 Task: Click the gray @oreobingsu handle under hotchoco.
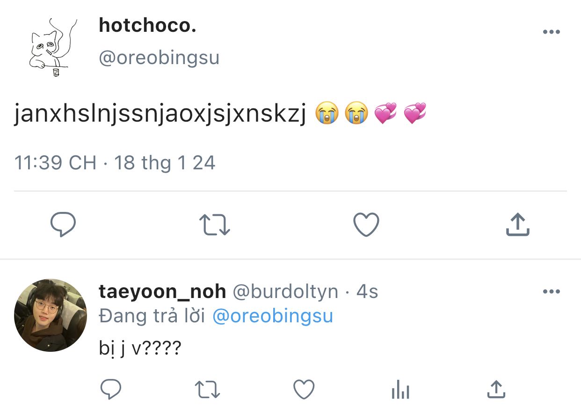pos(159,58)
